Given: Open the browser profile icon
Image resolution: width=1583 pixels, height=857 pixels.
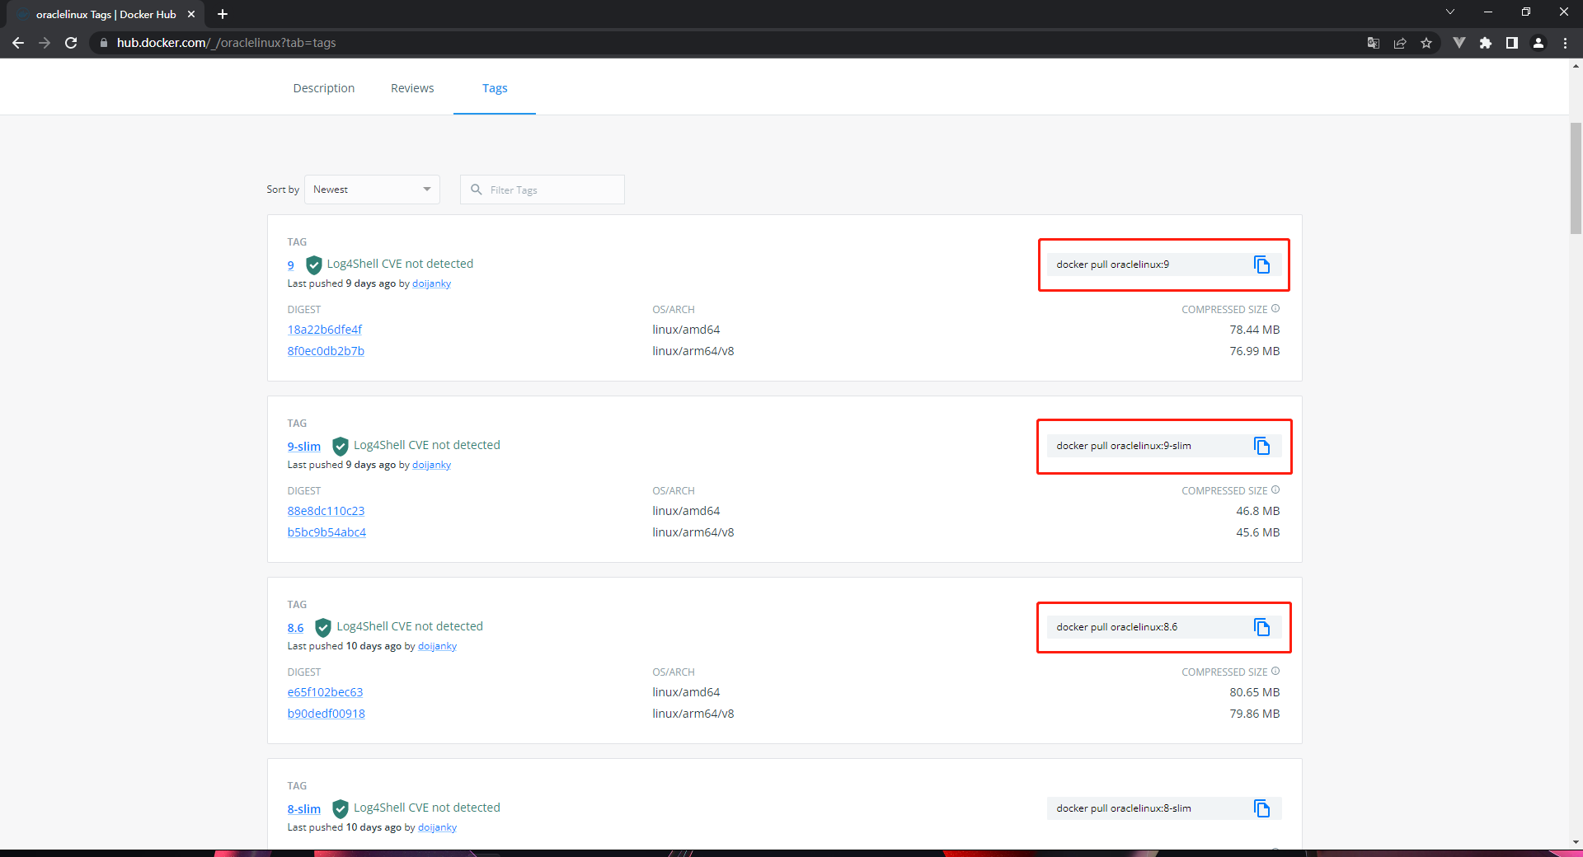Looking at the screenshot, I should (1538, 43).
